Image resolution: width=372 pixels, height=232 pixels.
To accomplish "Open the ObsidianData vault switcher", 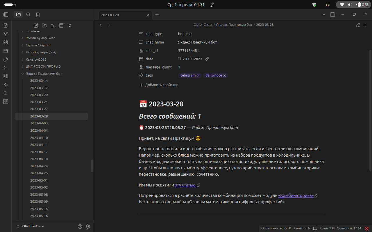I will (x=31, y=226).
